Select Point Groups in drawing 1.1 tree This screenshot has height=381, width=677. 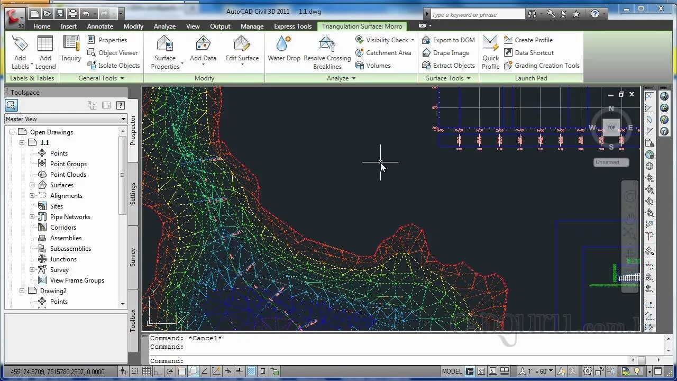click(68, 164)
